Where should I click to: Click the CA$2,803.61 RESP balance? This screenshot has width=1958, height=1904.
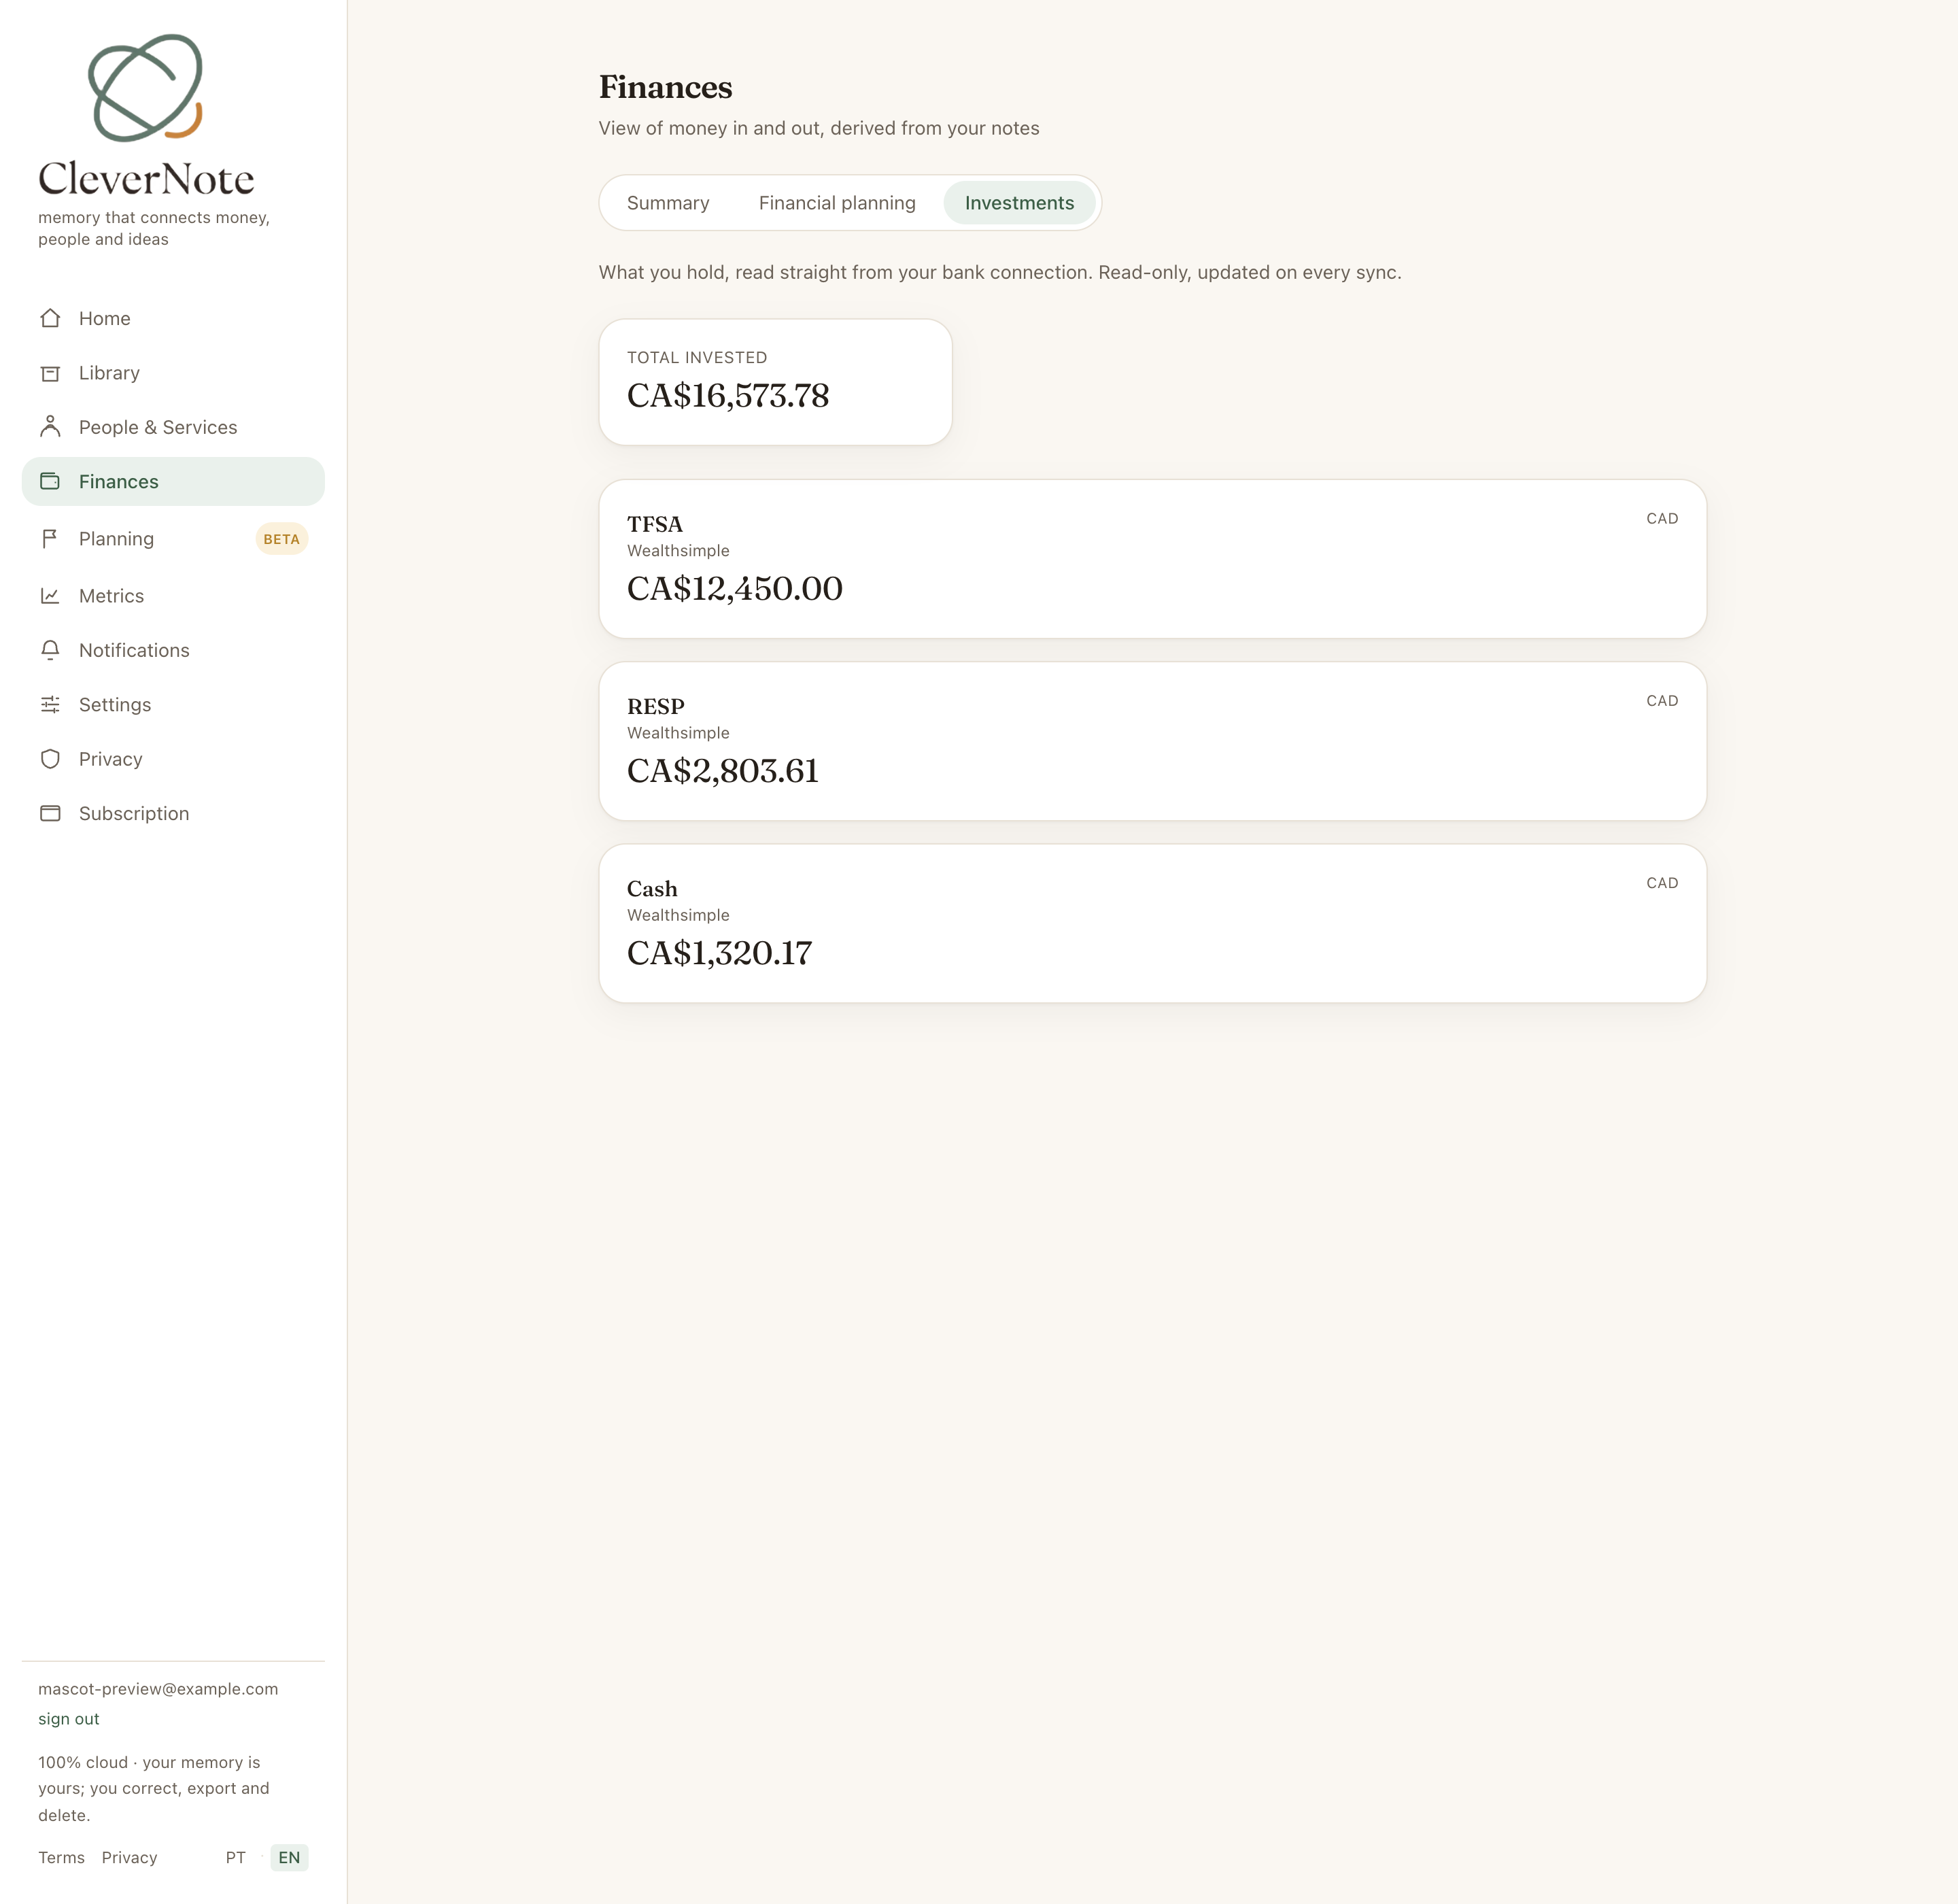coord(723,771)
